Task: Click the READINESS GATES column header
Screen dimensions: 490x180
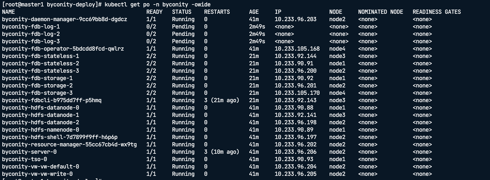Action: click(x=437, y=12)
